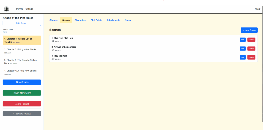
Task: Open Settings in the top navigation
Action: 29,9
